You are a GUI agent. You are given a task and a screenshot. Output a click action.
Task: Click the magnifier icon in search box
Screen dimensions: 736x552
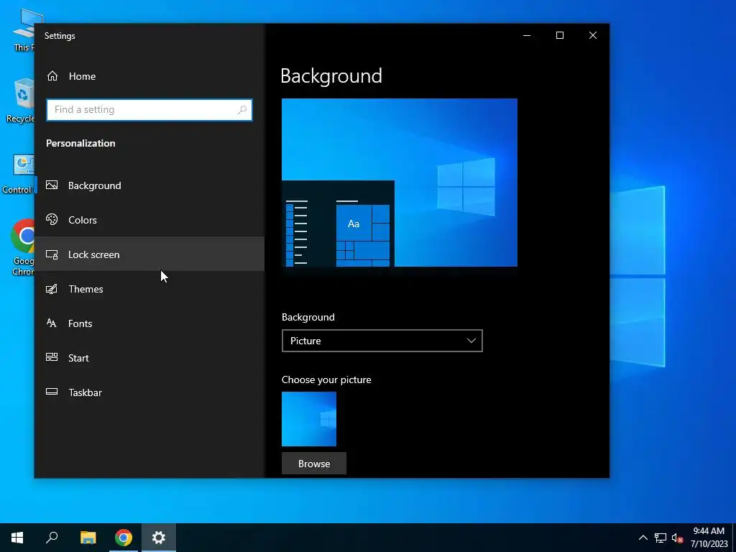click(x=242, y=110)
